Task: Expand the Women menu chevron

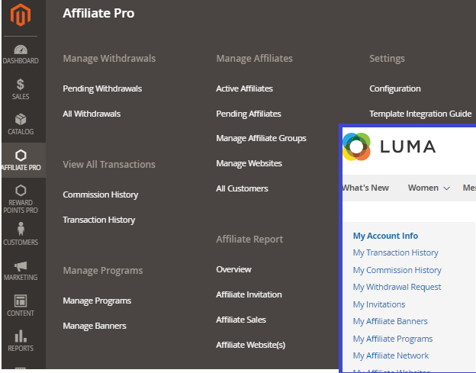Action: 446,188
